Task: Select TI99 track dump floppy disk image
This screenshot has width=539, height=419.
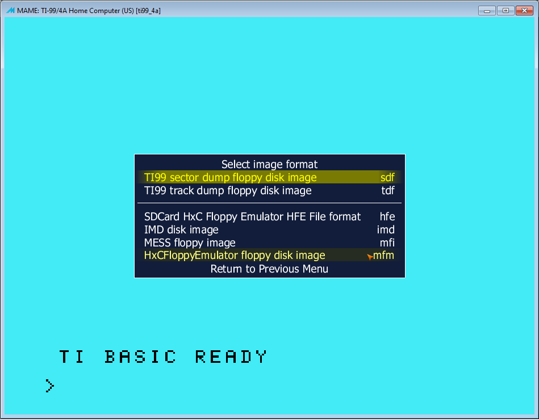Action: pyautogui.click(x=269, y=190)
